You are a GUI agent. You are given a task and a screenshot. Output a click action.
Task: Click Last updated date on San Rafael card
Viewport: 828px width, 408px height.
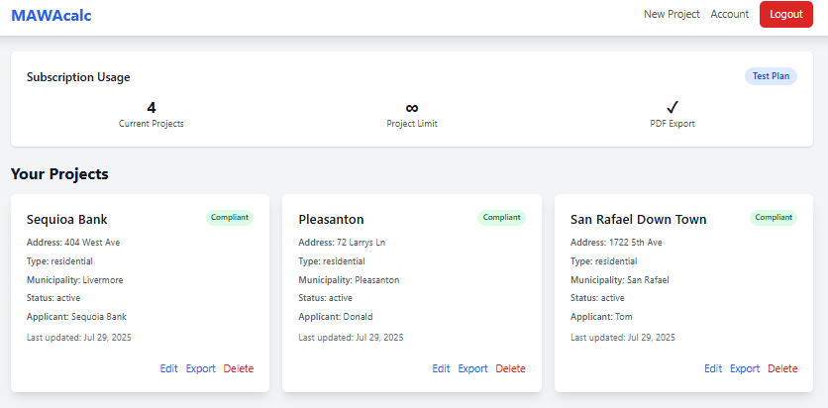click(623, 338)
